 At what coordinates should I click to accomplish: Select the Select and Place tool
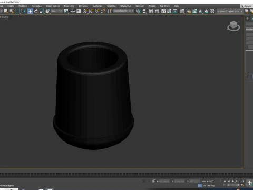47,12
